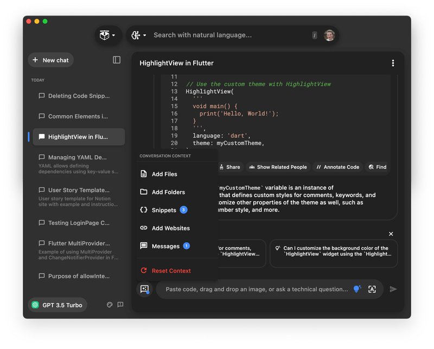Click the Messages chat icon

[x=144, y=246]
